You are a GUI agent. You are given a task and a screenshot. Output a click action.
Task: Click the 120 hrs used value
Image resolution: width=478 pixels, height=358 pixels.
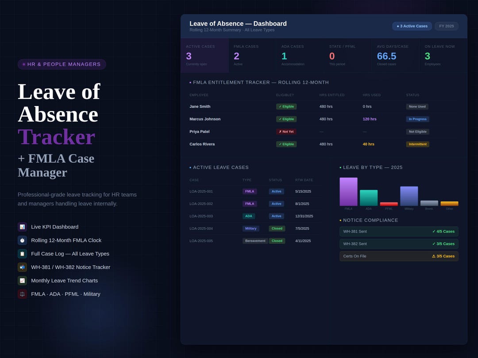point(370,119)
